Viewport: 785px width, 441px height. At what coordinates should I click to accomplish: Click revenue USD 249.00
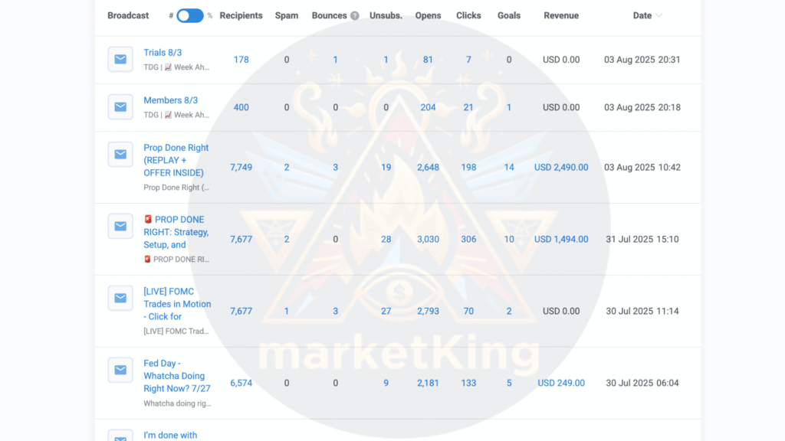(x=561, y=383)
